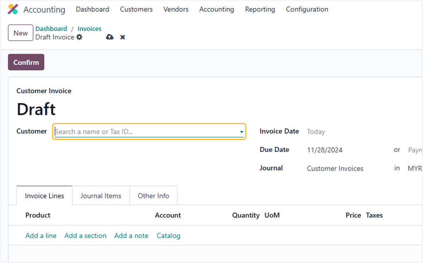This screenshot has width=423, height=263.
Task: Click the Odoo Accounting app logo
Action: 13,10
